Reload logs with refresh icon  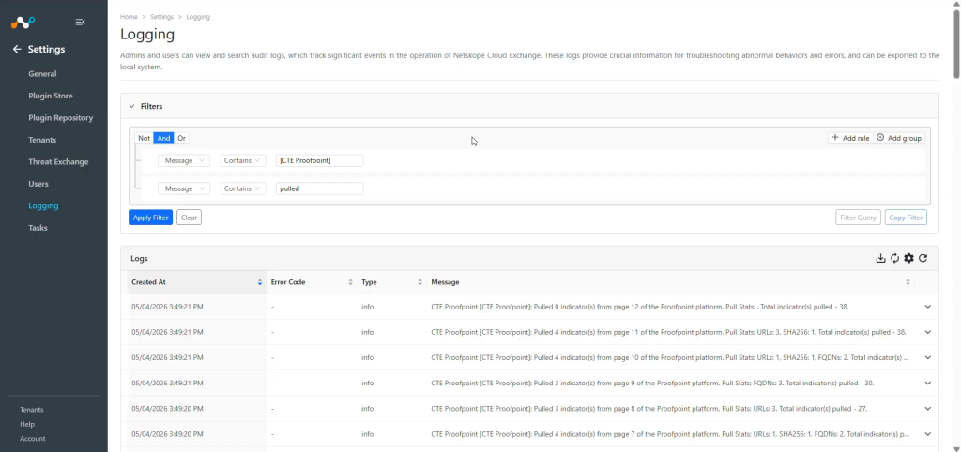923,259
